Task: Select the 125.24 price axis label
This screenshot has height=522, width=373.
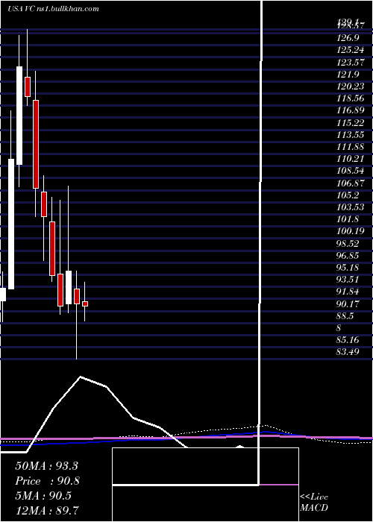Action: [x=351, y=50]
